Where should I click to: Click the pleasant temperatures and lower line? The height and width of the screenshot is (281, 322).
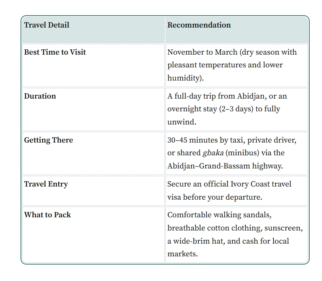pos(225,65)
